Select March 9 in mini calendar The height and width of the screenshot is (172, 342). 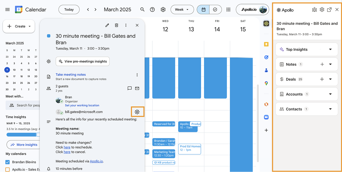[7, 70]
